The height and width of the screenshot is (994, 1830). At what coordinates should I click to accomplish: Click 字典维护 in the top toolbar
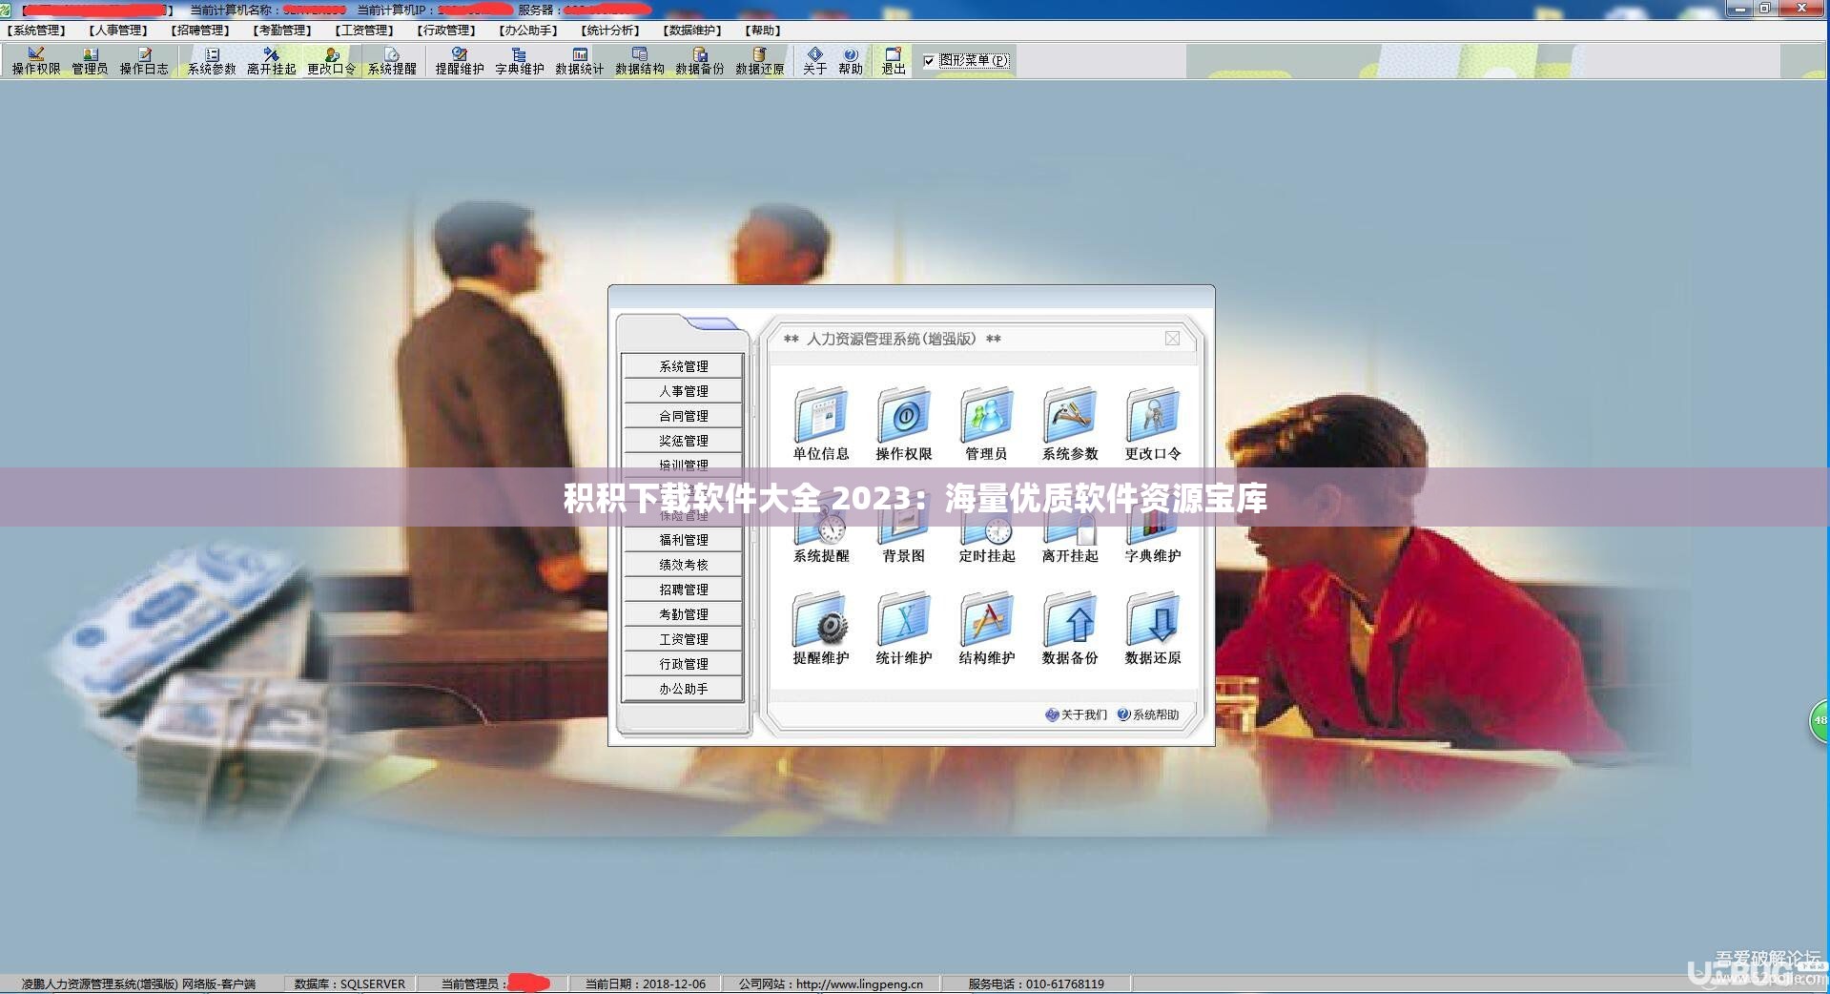coord(520,61)
